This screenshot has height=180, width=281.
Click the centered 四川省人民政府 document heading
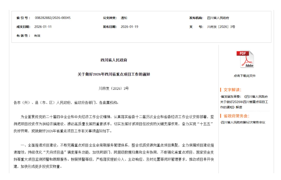click(x=114, y=60)
